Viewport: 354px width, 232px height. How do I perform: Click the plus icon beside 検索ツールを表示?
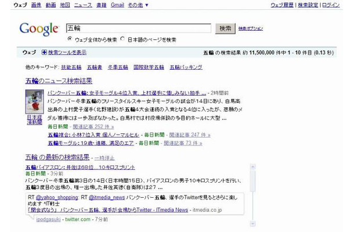tap(44, 52)
